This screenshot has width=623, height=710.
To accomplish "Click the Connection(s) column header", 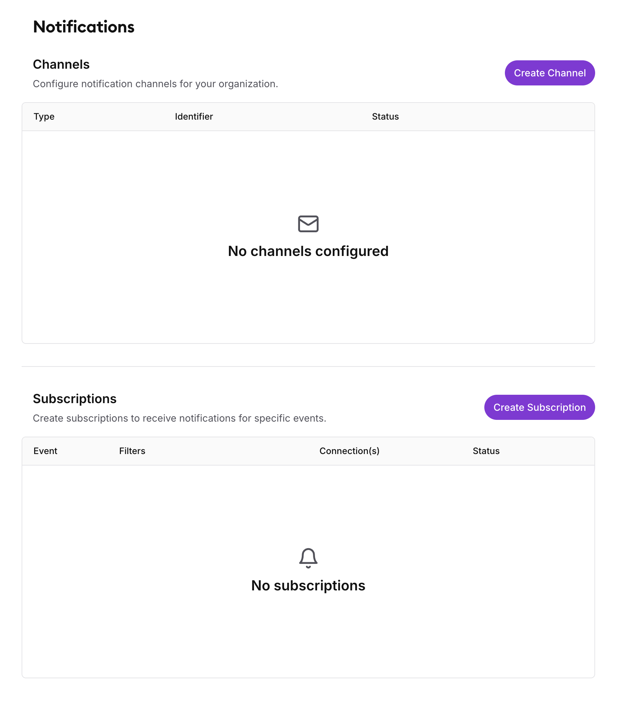I will point(349,451).
